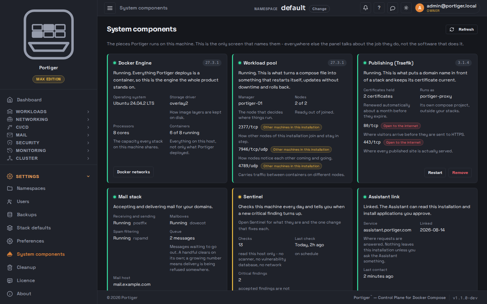Open the notifications bell

[366, 8]
